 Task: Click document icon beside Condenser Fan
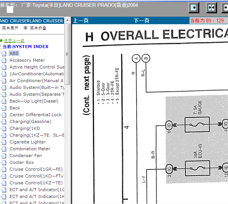[4, 156]
